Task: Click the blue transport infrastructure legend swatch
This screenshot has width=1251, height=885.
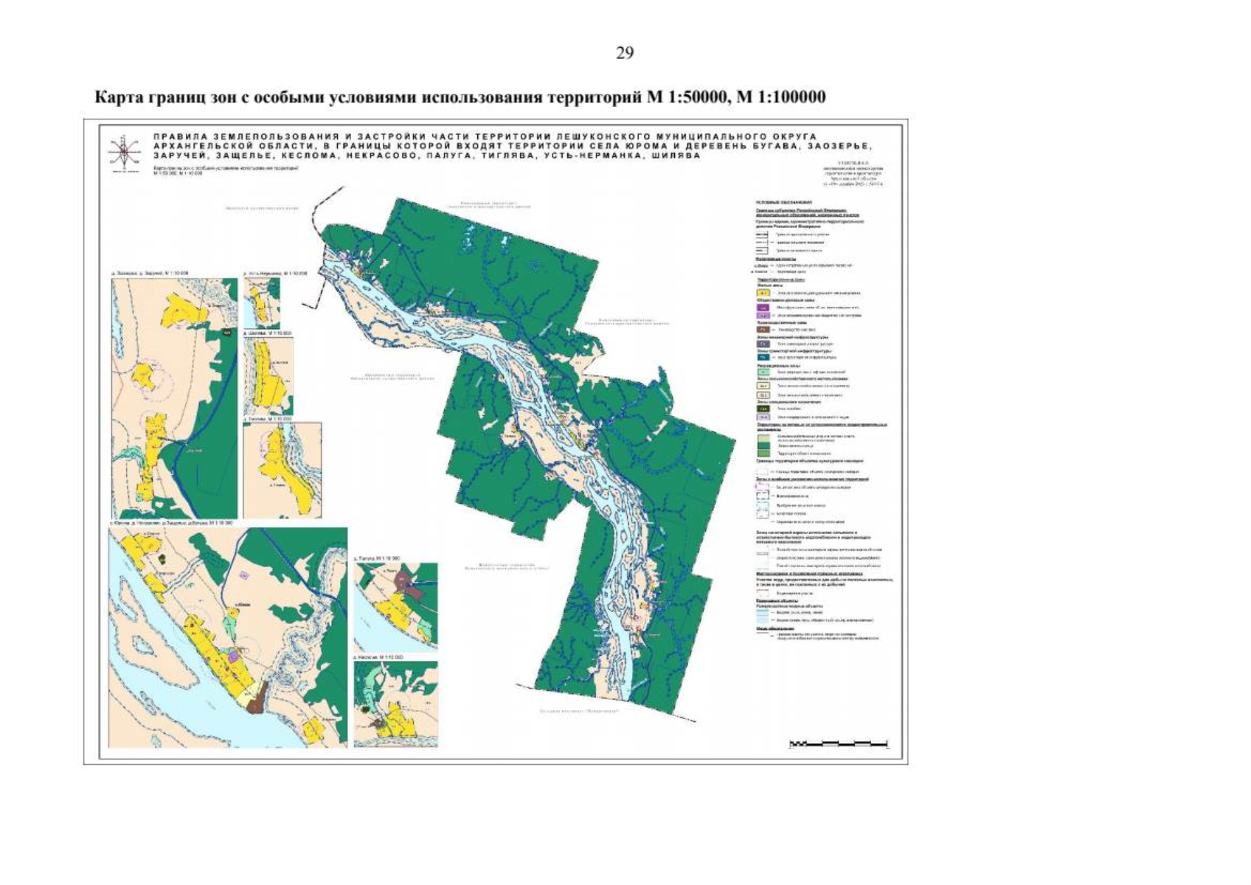Action: pos(763,357)
